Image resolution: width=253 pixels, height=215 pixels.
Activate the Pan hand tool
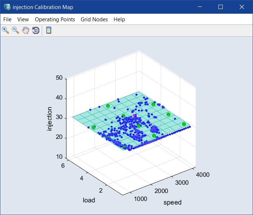[x=26, y=30]
